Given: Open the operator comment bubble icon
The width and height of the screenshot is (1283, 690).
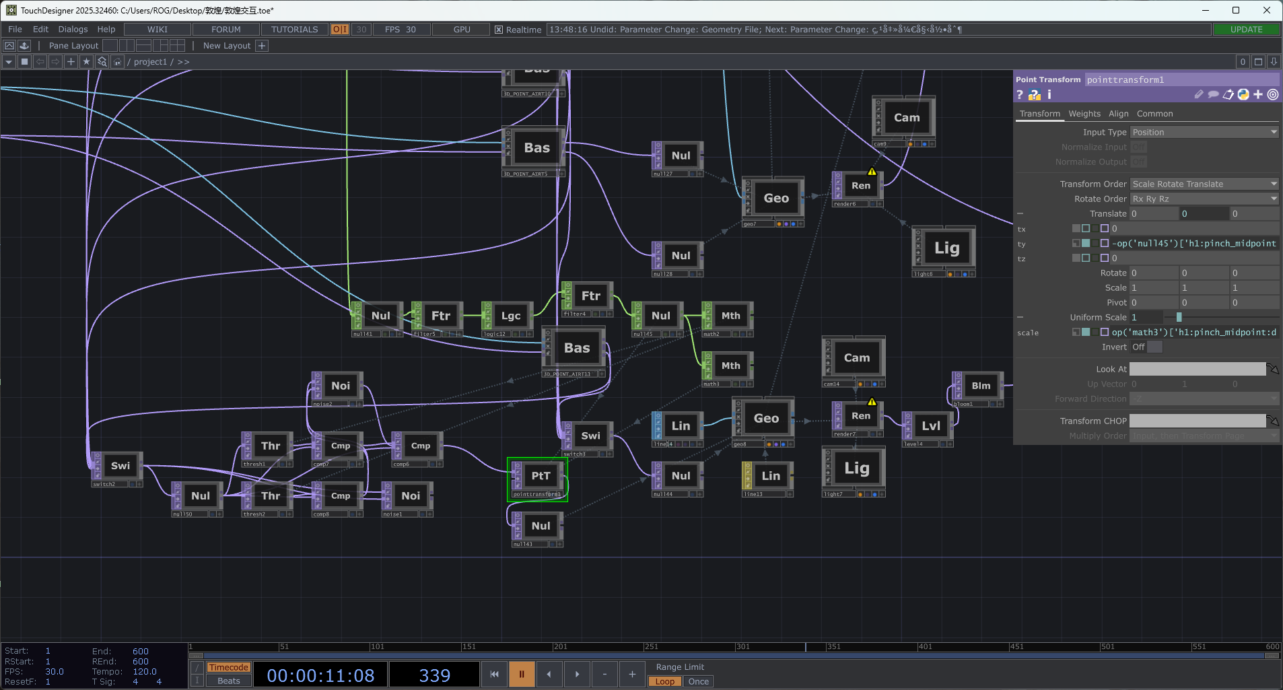Looking at the screenshot, I should coord(1214,95).
